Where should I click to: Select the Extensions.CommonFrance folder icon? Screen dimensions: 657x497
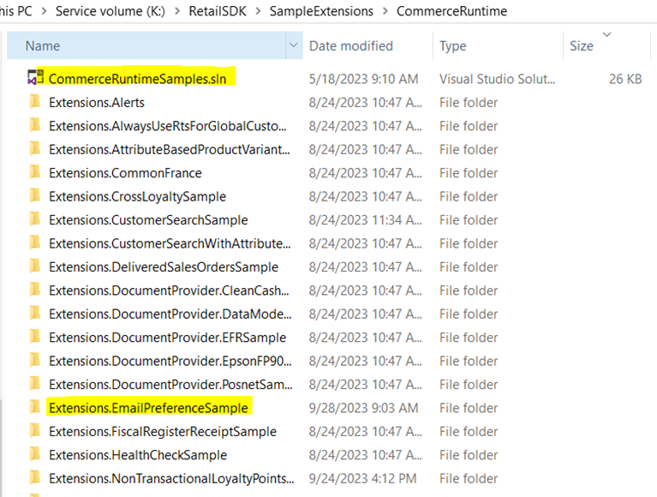tap(35, 172)
